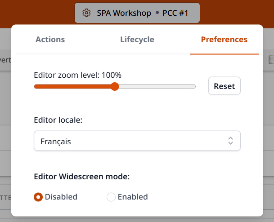Click the unfilled right part of zoom slider
The height and width of the screenshot is (222, 274).
pos(157,86)
